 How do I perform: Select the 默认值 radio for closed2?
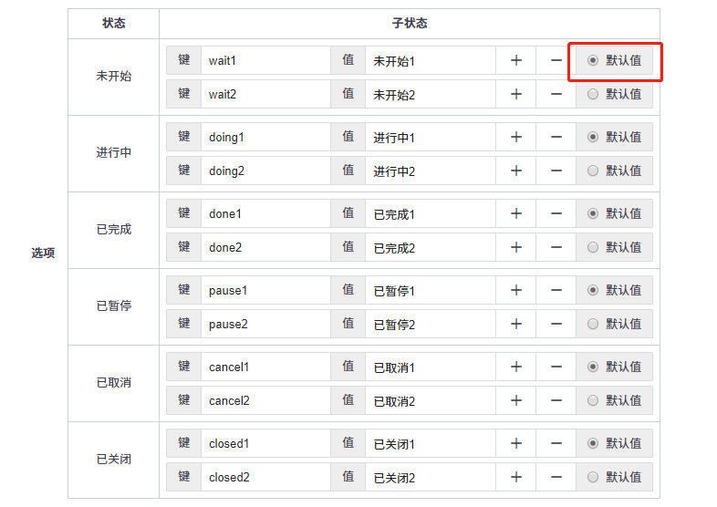(x=593, y=477)
